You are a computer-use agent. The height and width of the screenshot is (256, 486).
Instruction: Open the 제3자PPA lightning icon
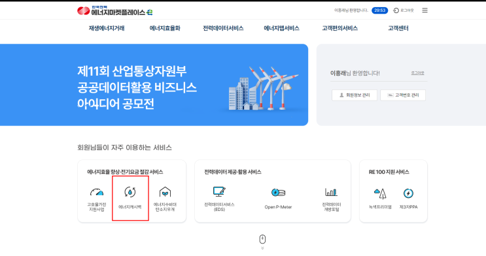tap(408, 193)
